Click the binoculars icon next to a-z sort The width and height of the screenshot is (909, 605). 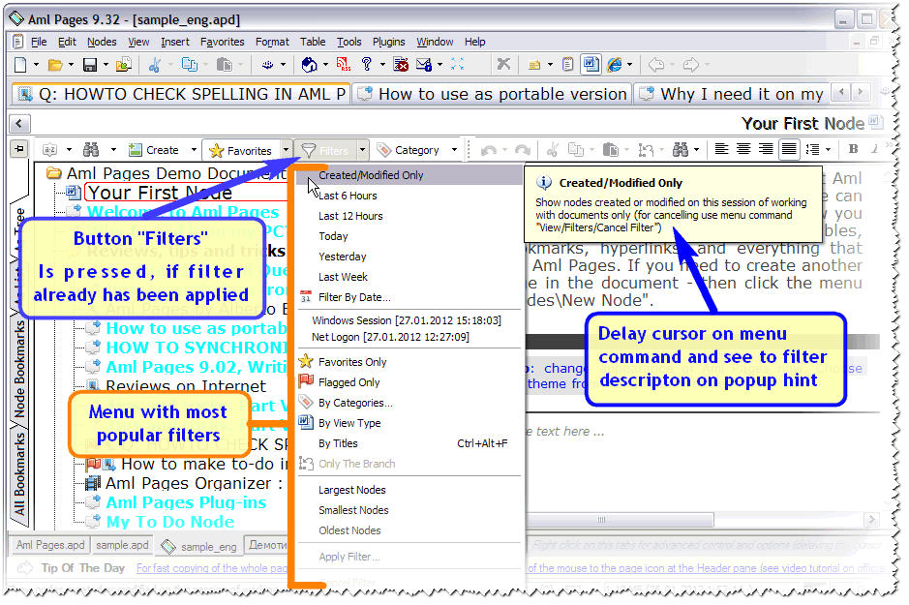[91, 150]
